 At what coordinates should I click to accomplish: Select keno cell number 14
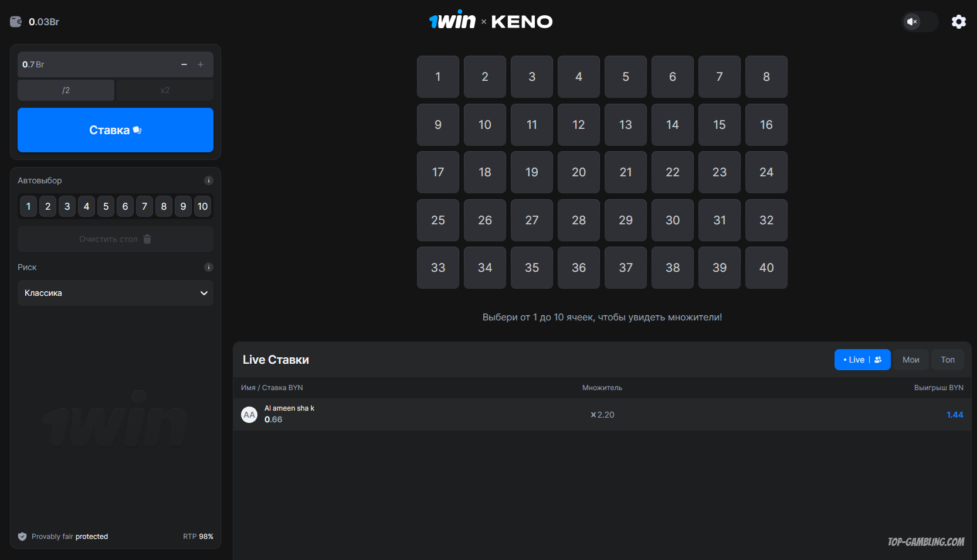point(673,125)
